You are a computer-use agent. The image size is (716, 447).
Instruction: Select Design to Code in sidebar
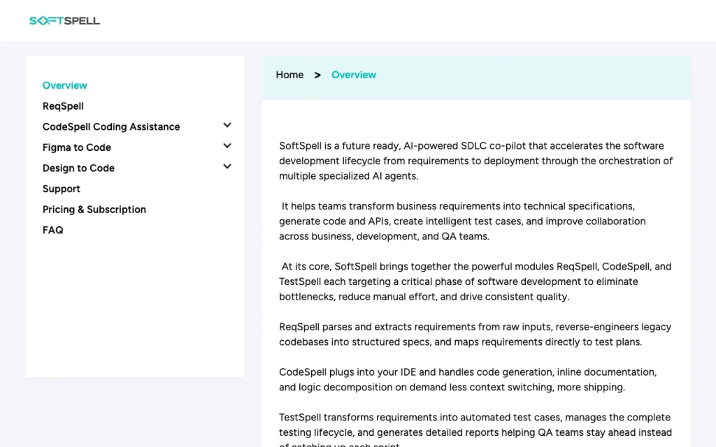[78, 168]
